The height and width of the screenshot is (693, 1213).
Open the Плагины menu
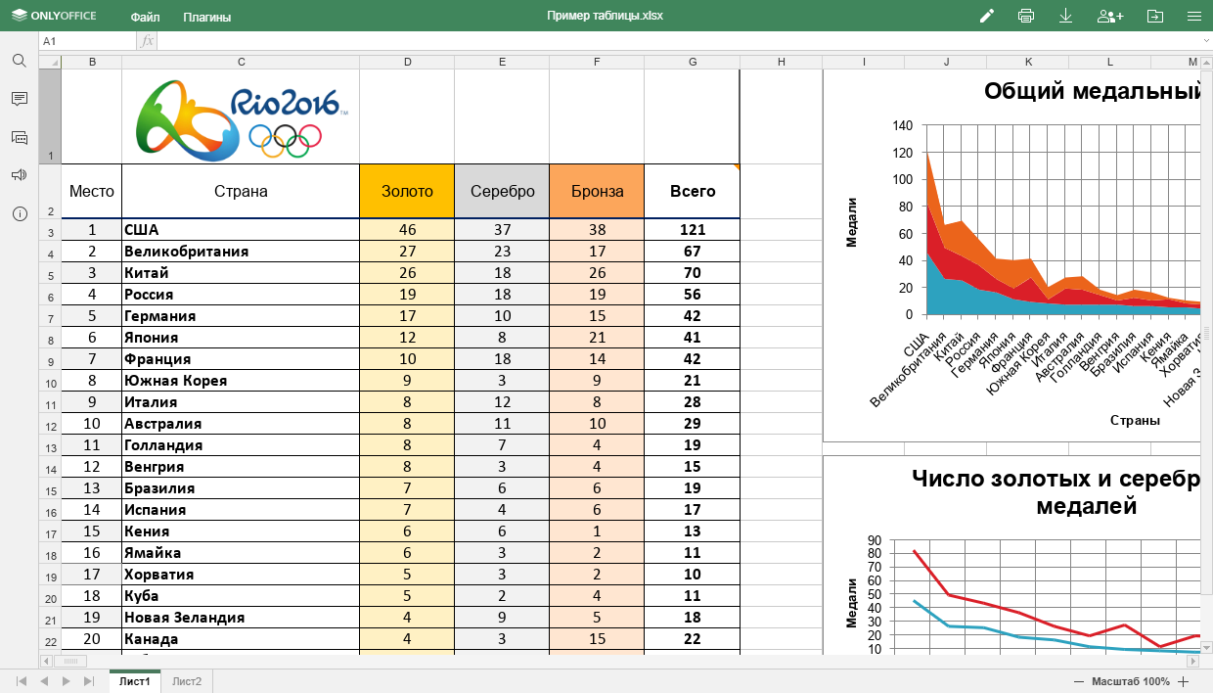207,17
